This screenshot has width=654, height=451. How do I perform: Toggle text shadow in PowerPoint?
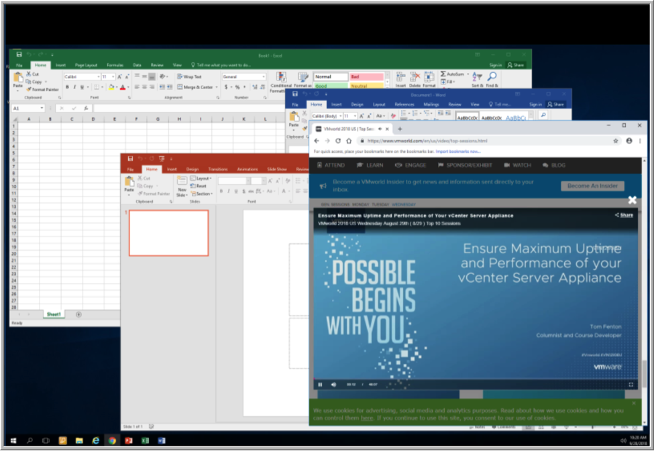point(243,191)
